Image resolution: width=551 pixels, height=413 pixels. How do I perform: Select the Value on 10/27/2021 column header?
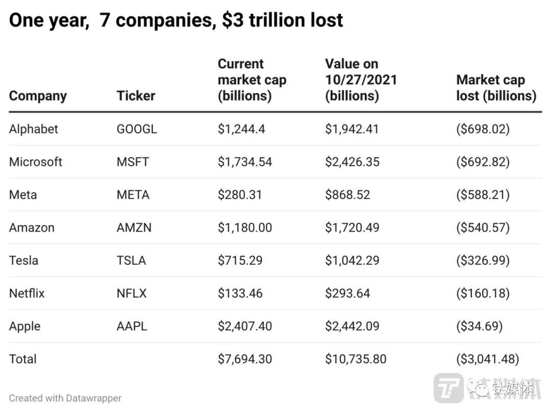[361, 80]
